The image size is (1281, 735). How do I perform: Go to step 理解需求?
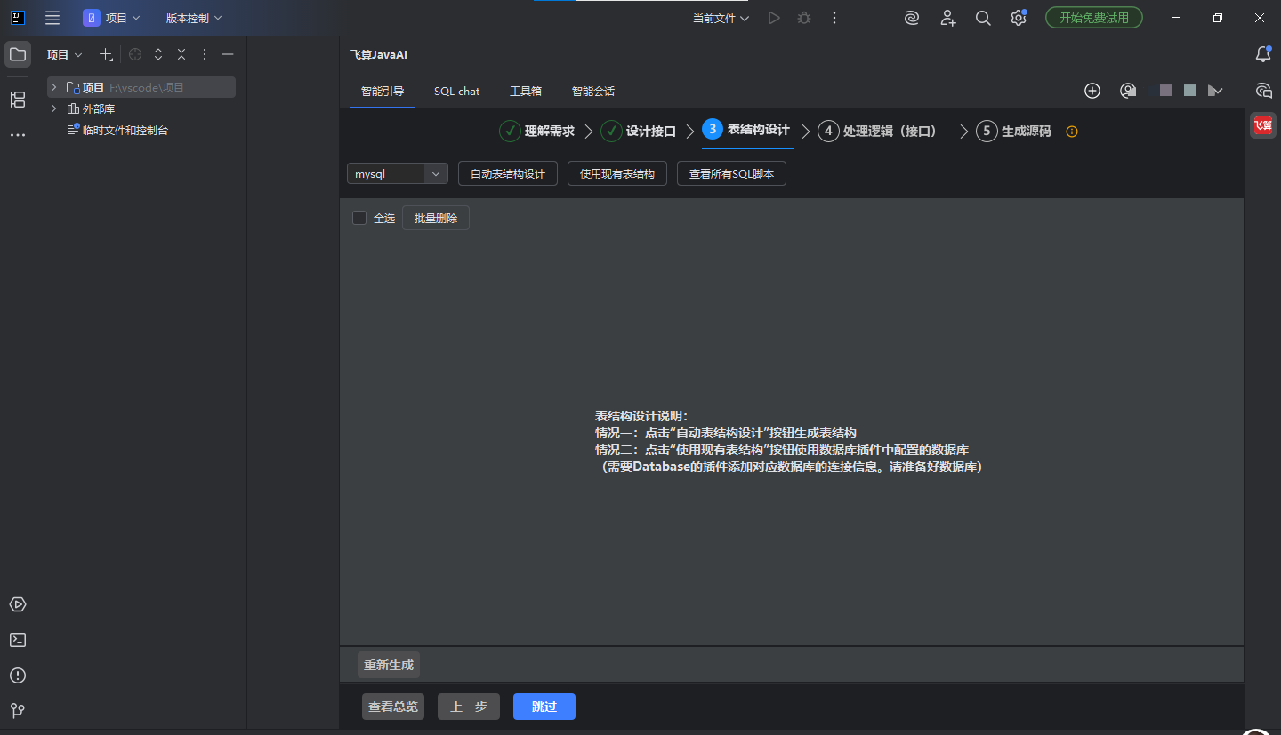pyautogui.click(x=536, y=132)
